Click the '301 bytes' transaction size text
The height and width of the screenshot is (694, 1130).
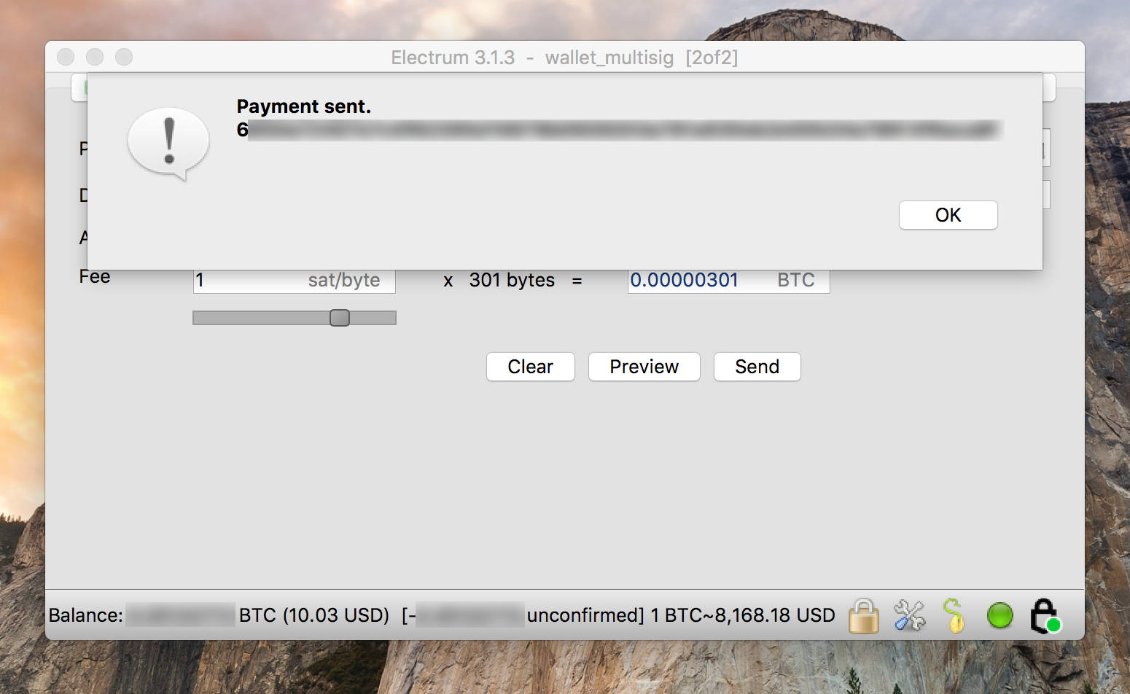pos(512,280)
